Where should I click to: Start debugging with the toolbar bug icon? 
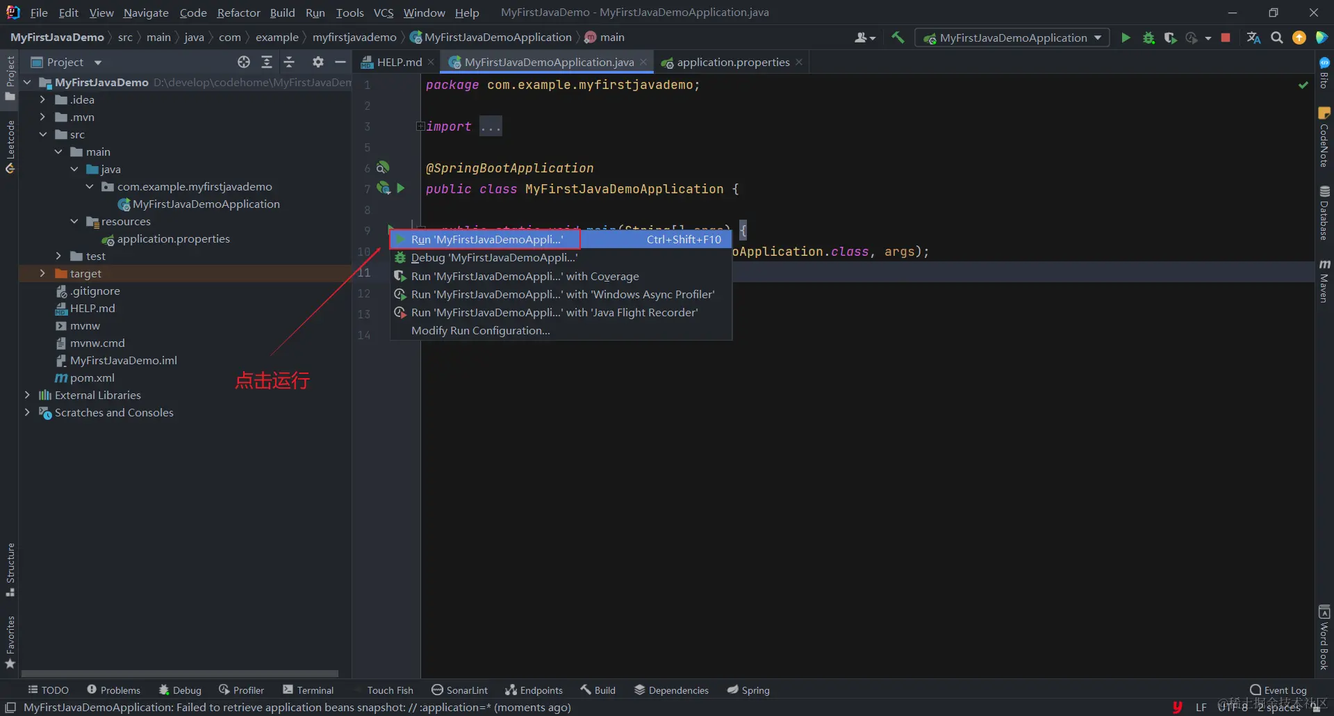1148,38
